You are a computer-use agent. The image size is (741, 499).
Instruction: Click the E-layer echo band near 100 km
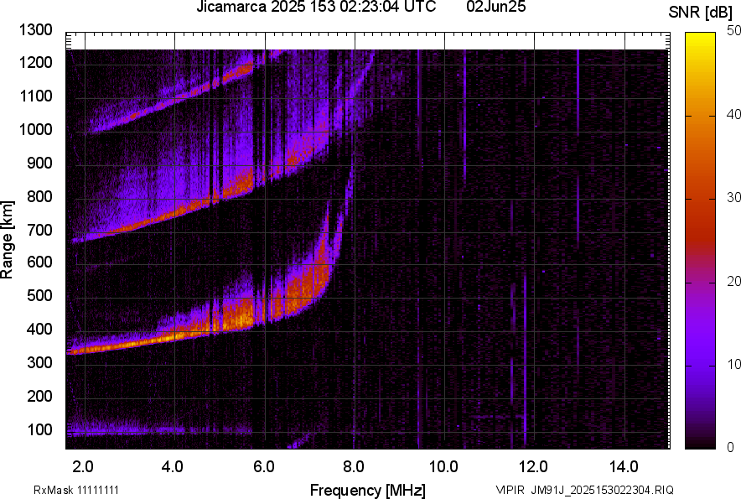coord(158,430)
